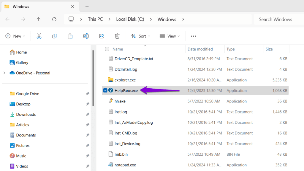Click the Paste clipboard icon

70,36
